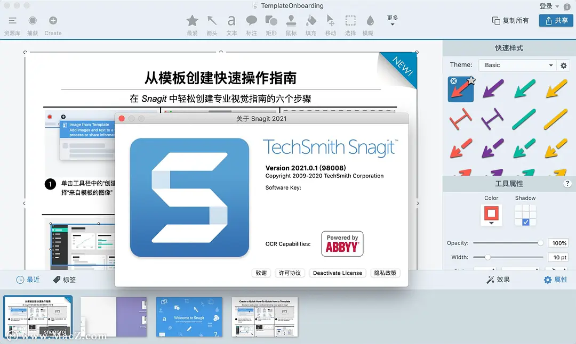The height and width of the screenshot is (344, 576).
Task: Click the Opacity 100% field
Action: coord(558,243)
